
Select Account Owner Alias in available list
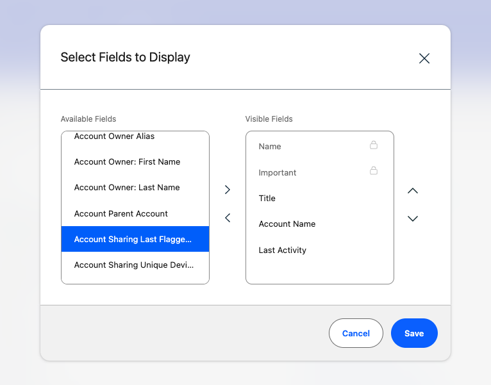[x=135, y=136]
